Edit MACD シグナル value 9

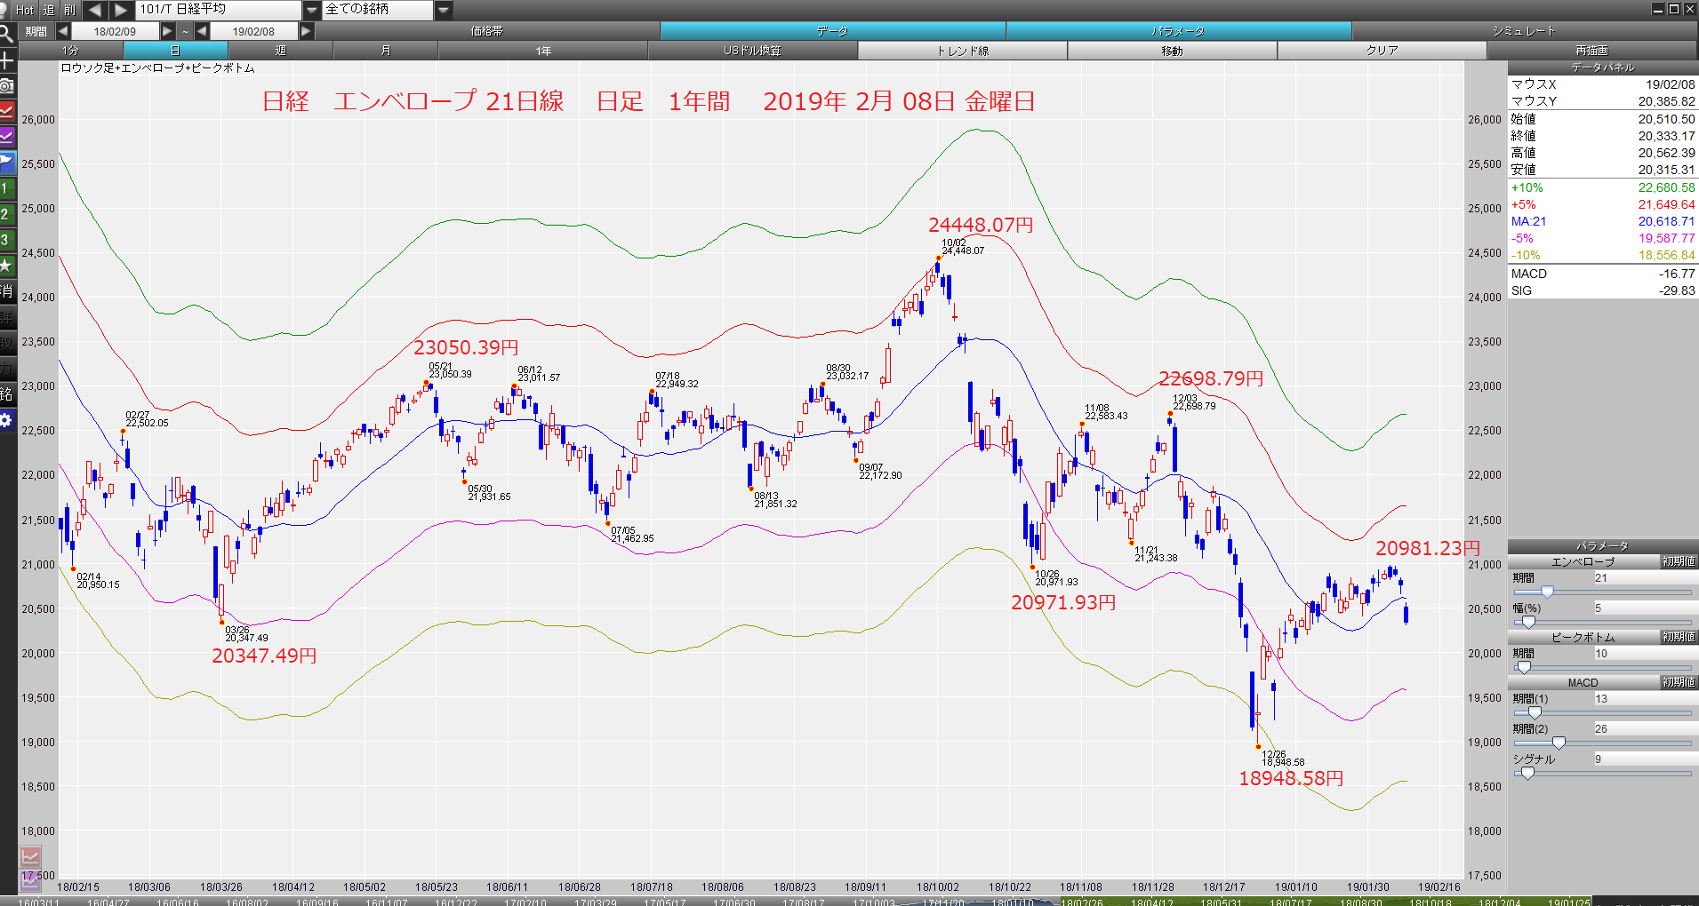pyautogui.click(x=1645, y=759)
